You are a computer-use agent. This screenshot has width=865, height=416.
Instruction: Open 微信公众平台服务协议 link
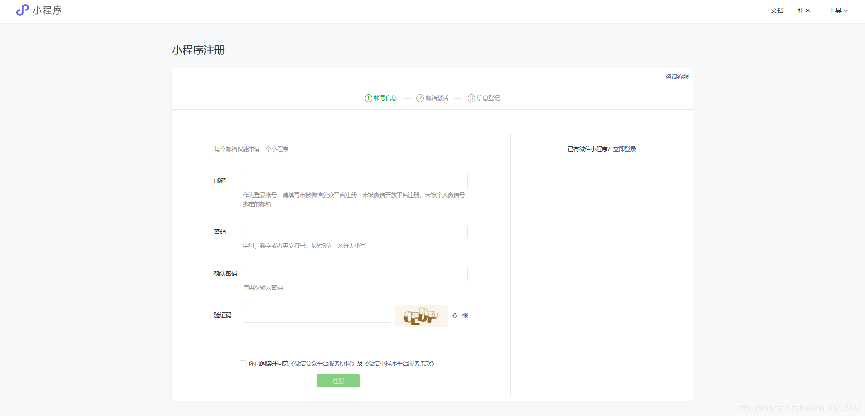point(323,363)
